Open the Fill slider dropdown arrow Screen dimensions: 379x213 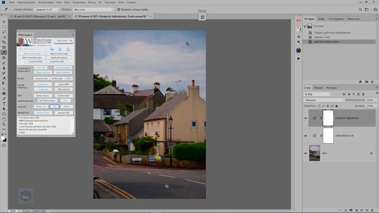[377, 106]
